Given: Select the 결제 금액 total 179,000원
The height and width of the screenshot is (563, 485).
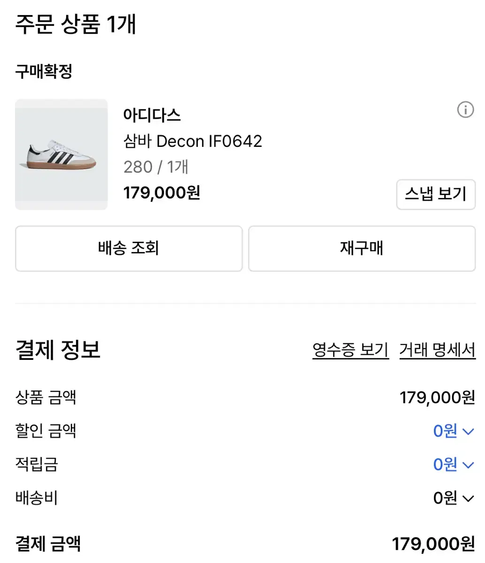Looking at the screenshot, I should point(433,544).
